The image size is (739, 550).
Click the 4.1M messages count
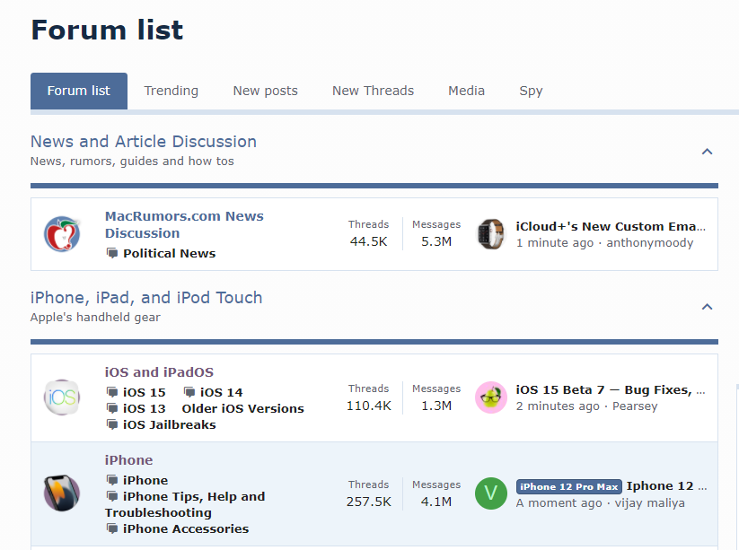point(436,502)
